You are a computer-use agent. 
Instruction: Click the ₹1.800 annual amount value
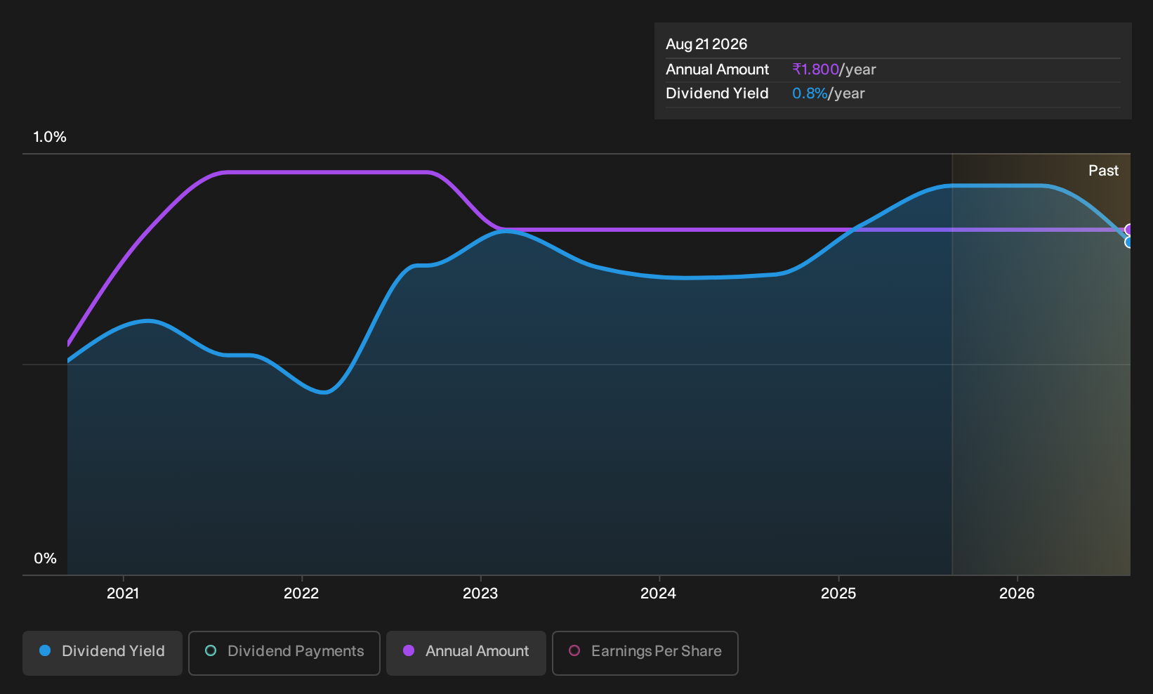[815, 70]
